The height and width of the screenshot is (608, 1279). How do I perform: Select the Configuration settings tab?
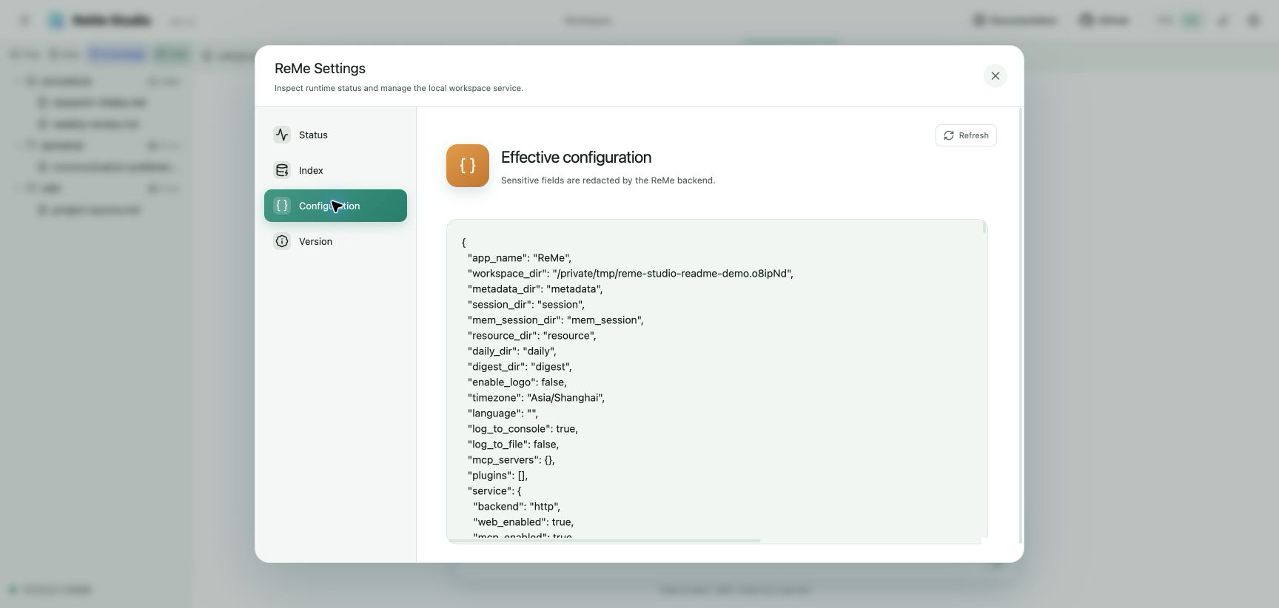(335, 206)
